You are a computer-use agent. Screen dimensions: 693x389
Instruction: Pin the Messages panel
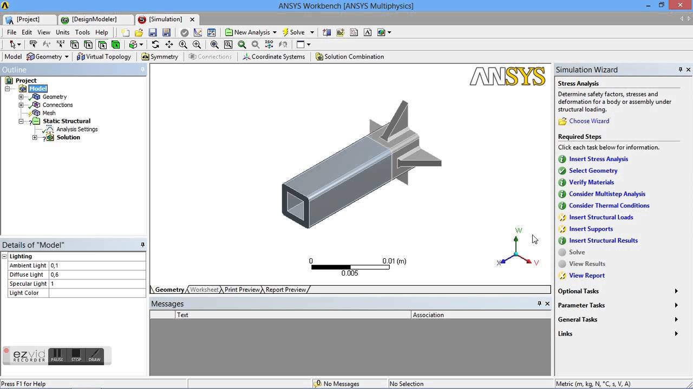coord(539,304)
